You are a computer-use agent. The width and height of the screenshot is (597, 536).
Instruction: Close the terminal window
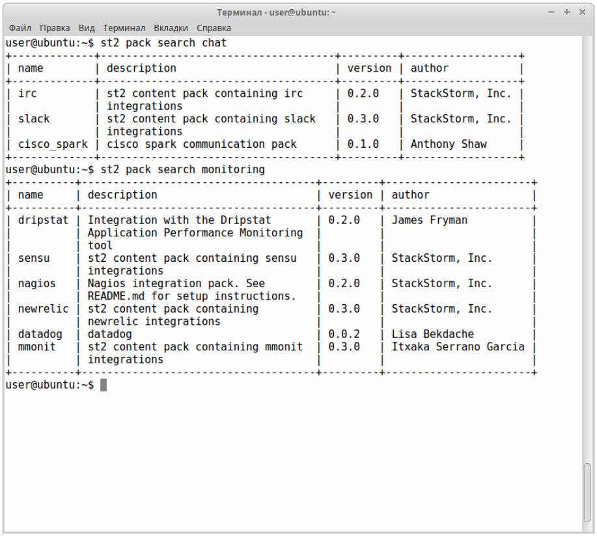point(583,12)
